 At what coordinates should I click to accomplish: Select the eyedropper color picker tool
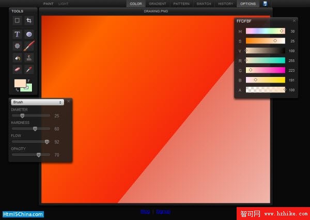(x=29, y=69)
